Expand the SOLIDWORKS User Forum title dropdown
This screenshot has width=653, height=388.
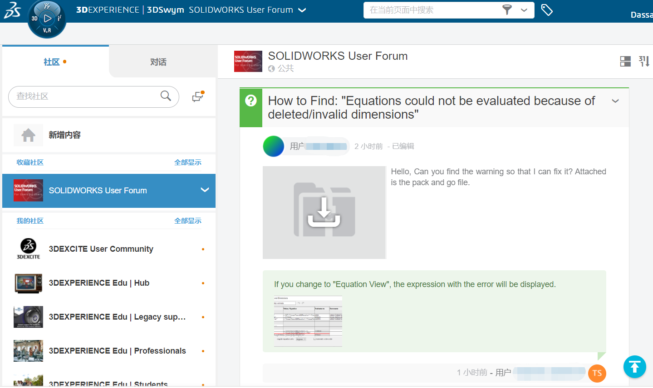coord(302,10)
